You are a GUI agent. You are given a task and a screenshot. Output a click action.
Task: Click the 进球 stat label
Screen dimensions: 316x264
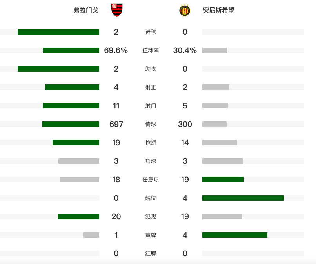tap(151, 32)
